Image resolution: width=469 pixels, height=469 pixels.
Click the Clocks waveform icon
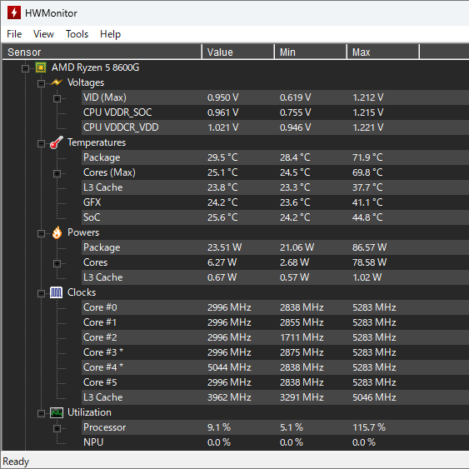(57, 292)
